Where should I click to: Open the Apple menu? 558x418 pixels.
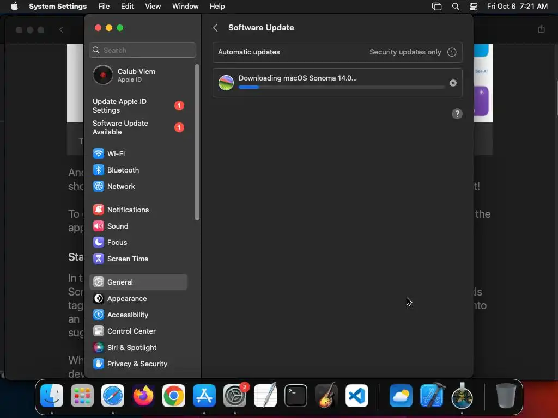(14, 7)
